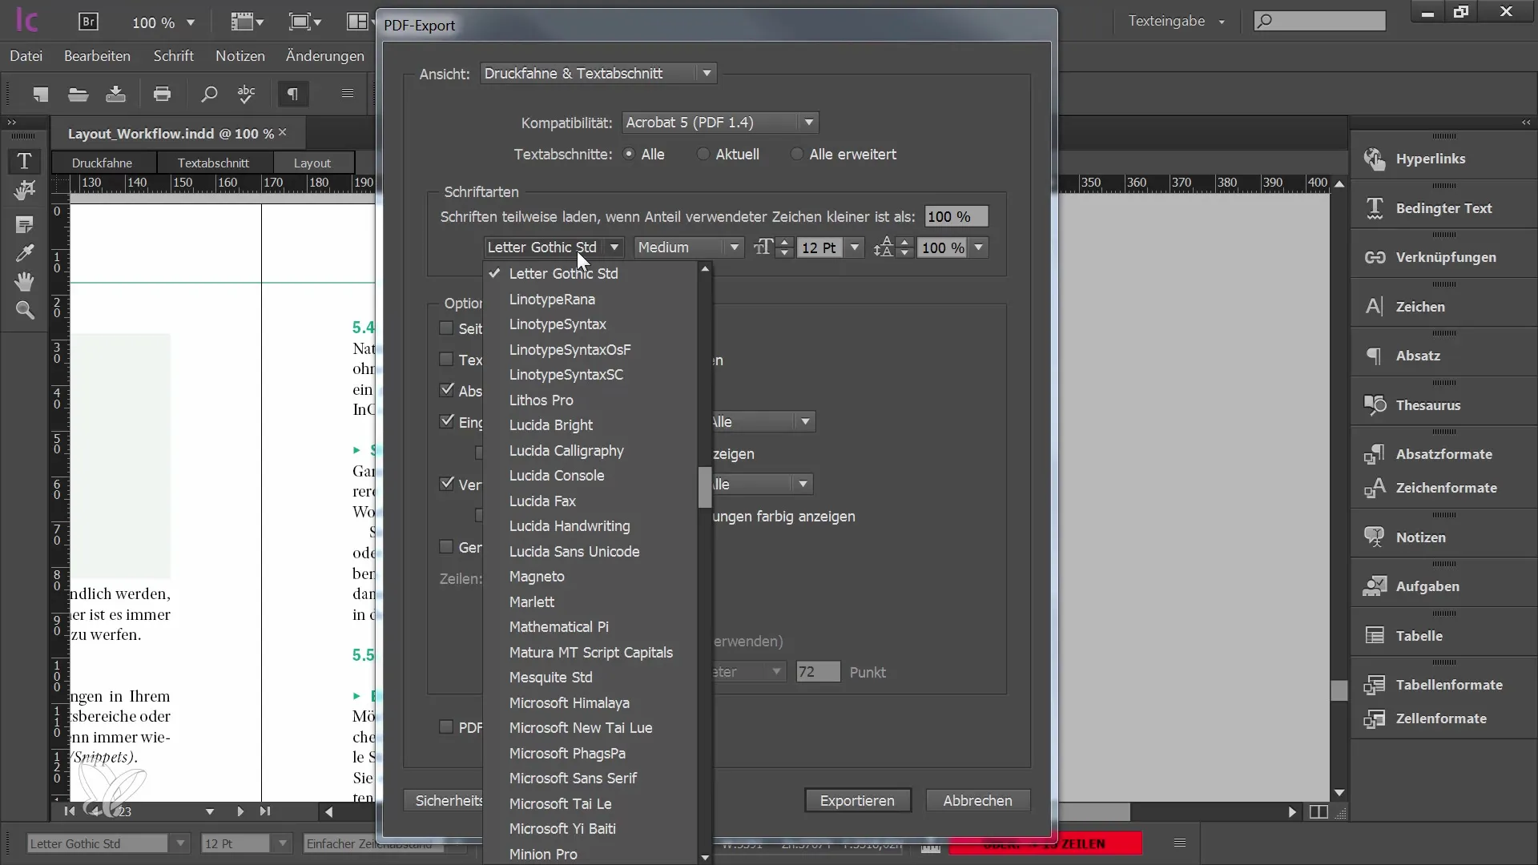Click the Type tool icon in toolbar

tap(24, 160)
